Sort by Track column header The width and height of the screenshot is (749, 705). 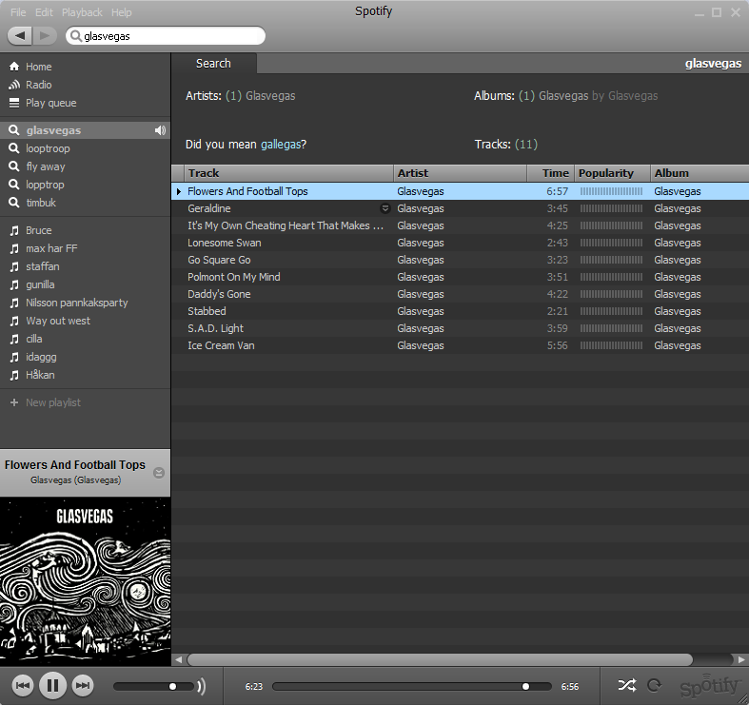[288, 173]
